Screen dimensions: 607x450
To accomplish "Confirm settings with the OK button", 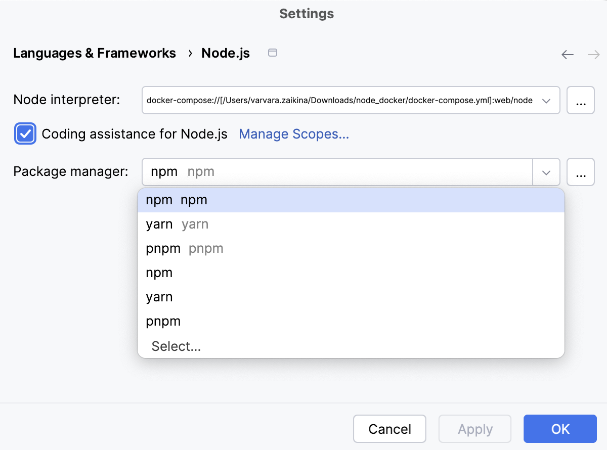I will tap(559, 429).
